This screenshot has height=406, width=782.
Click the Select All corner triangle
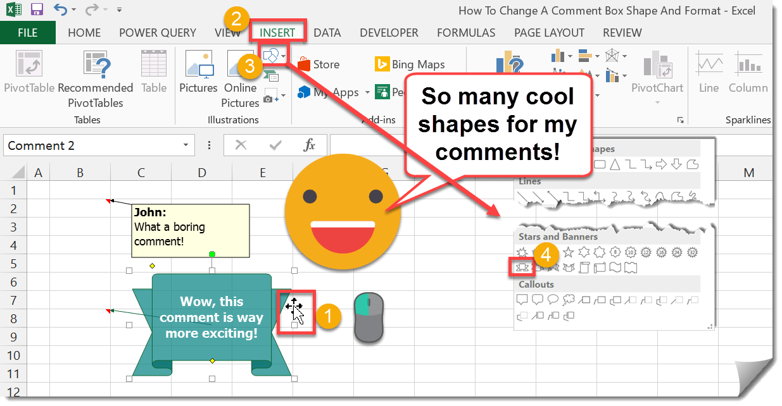(x=17, y=173)
